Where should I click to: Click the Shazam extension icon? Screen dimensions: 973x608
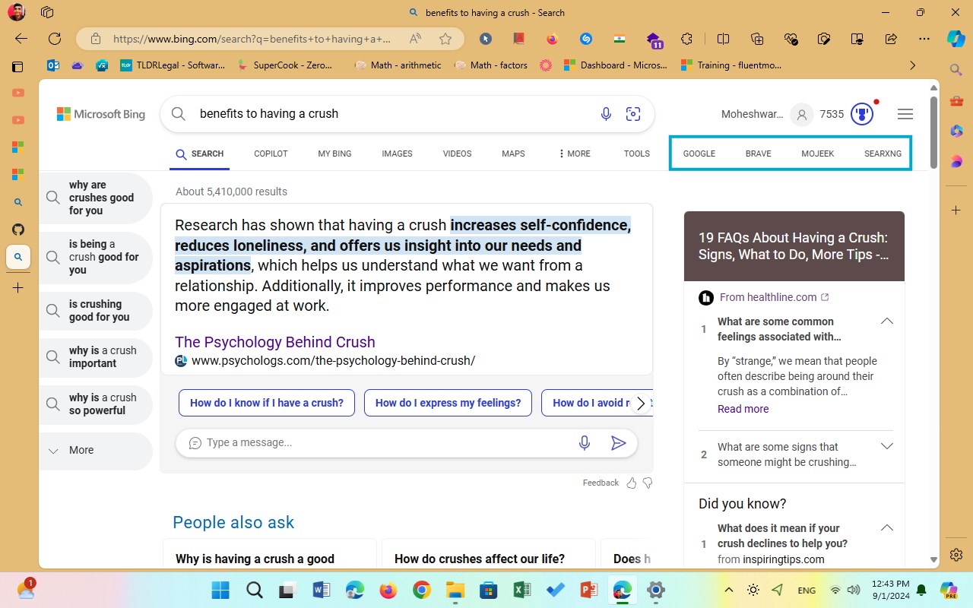point(586,39)
